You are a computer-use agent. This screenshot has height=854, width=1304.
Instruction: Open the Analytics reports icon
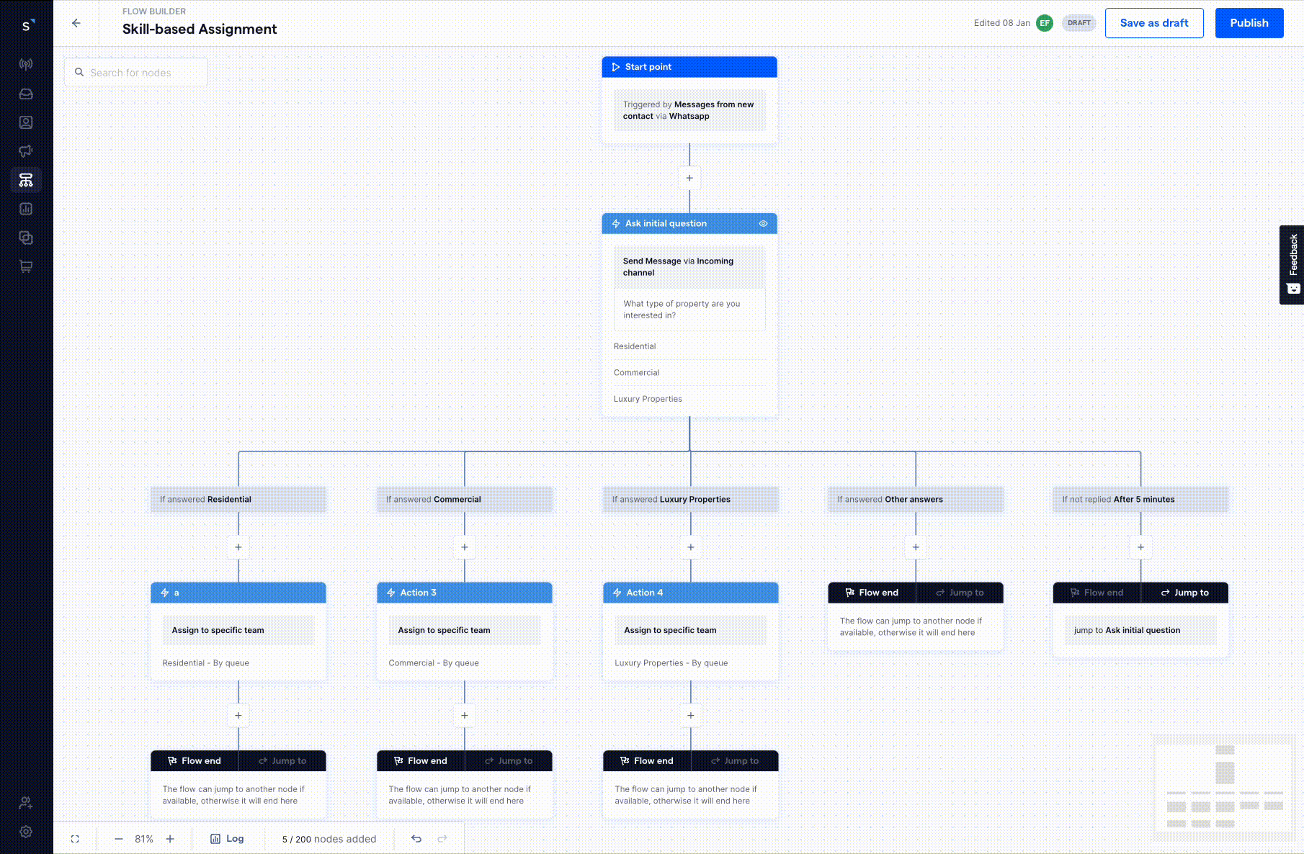coord(26,208)
